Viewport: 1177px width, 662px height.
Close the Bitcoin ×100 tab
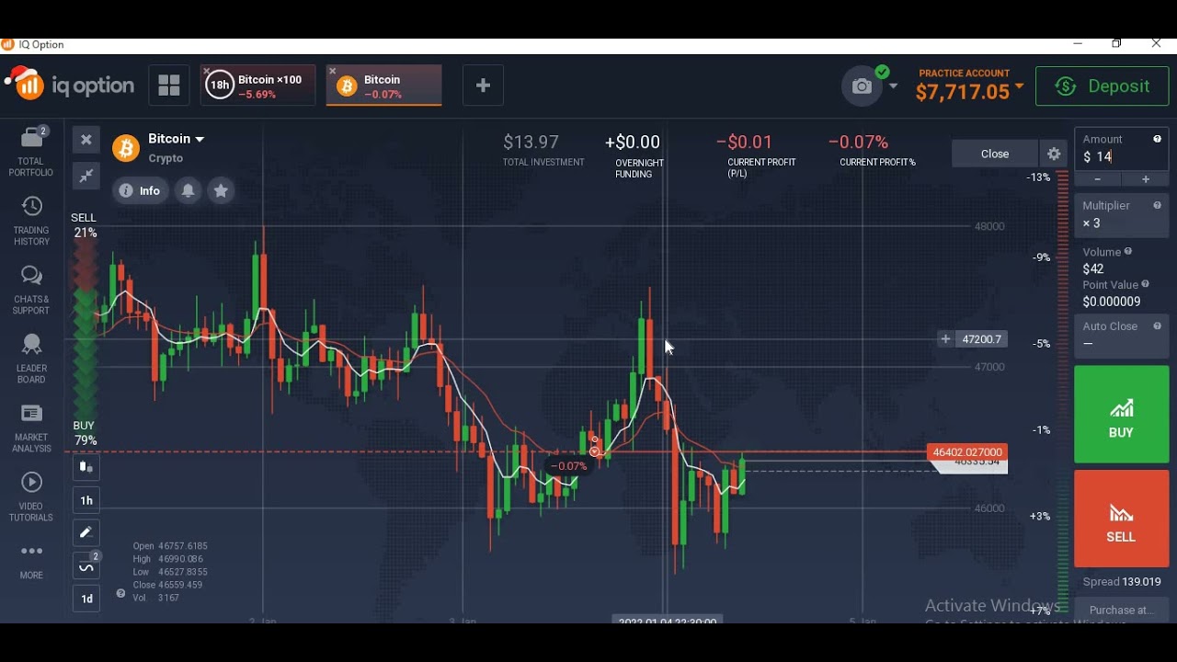click(x=206, y=71)
